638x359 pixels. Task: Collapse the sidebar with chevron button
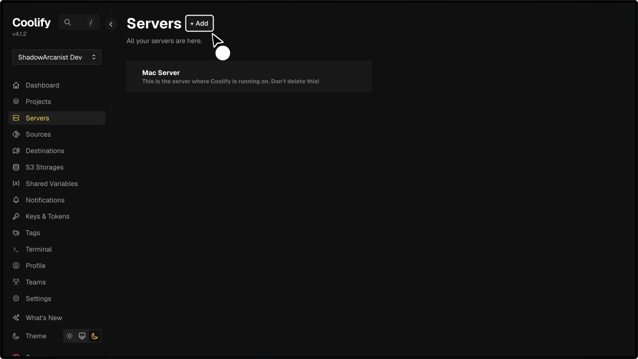pyautogui.click(x=111, y=24)
